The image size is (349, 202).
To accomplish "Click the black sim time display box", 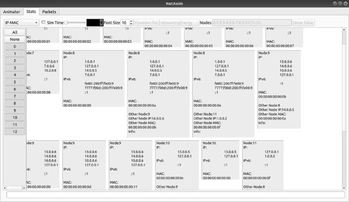I will point(95,23).
